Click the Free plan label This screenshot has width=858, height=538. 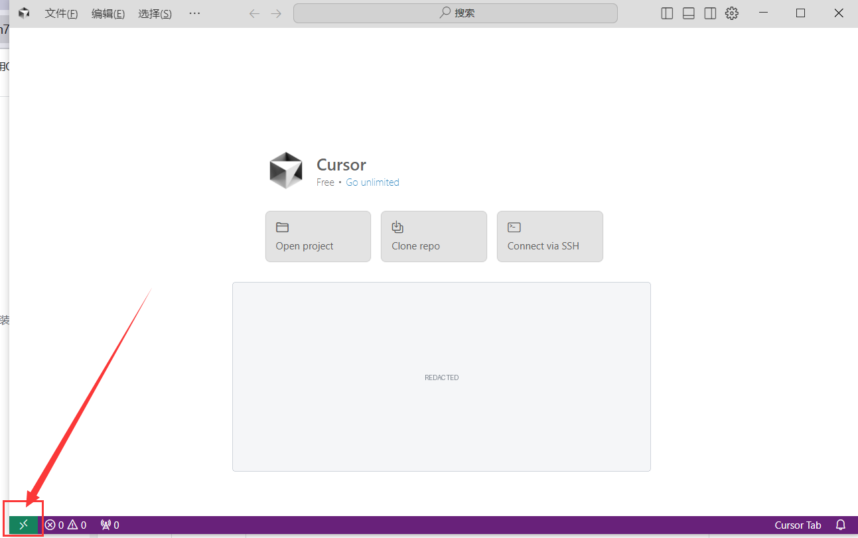coord(325,182)
